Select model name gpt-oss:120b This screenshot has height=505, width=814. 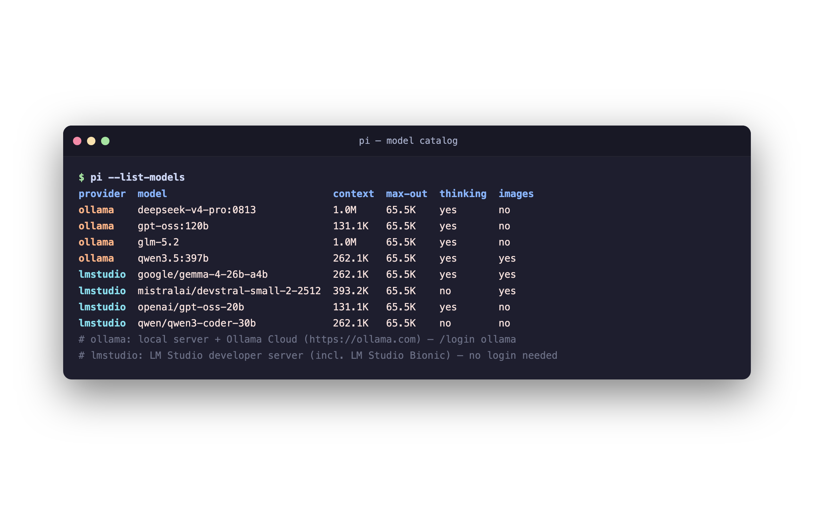pyautogui.click(x=173, y=226)
